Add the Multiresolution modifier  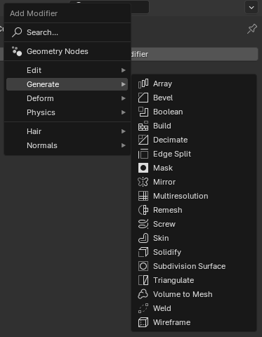(x=194, y=196)
